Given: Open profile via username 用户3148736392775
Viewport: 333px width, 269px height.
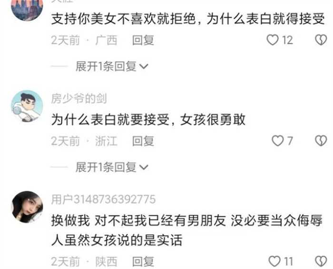Looking at the screenshot, I should (103, 200).
